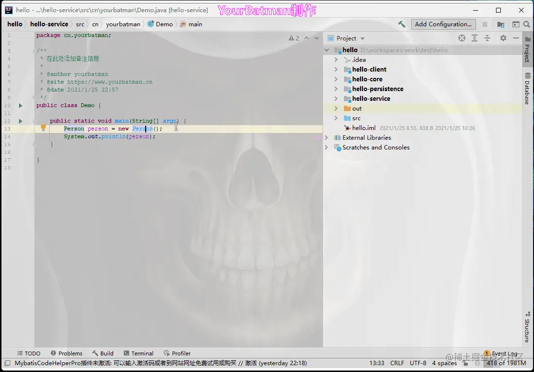Click line separator CRLF in status bar
The height and width of the screenshot is (372, 534).
[397, 363]
